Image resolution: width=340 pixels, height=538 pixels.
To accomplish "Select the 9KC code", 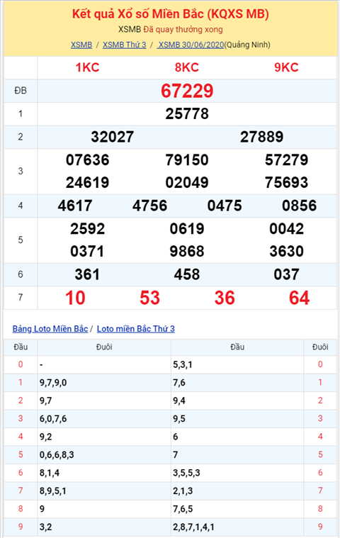I will (x=287, y=67).
